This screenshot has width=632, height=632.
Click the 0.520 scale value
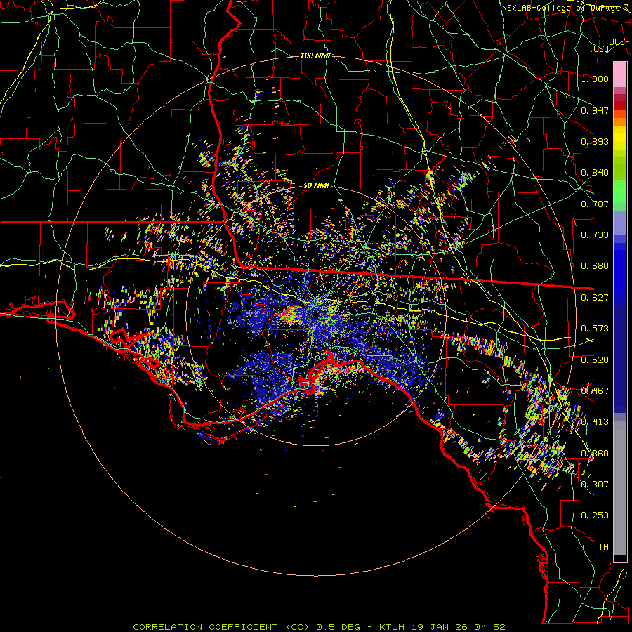click(x=595, y=360)
